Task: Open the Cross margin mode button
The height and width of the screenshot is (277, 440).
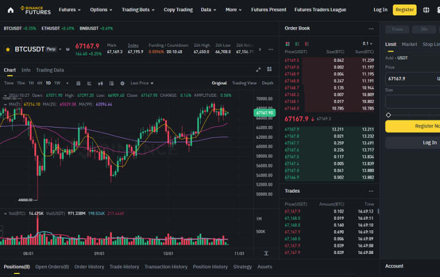Action: click(x=397, y=29)
